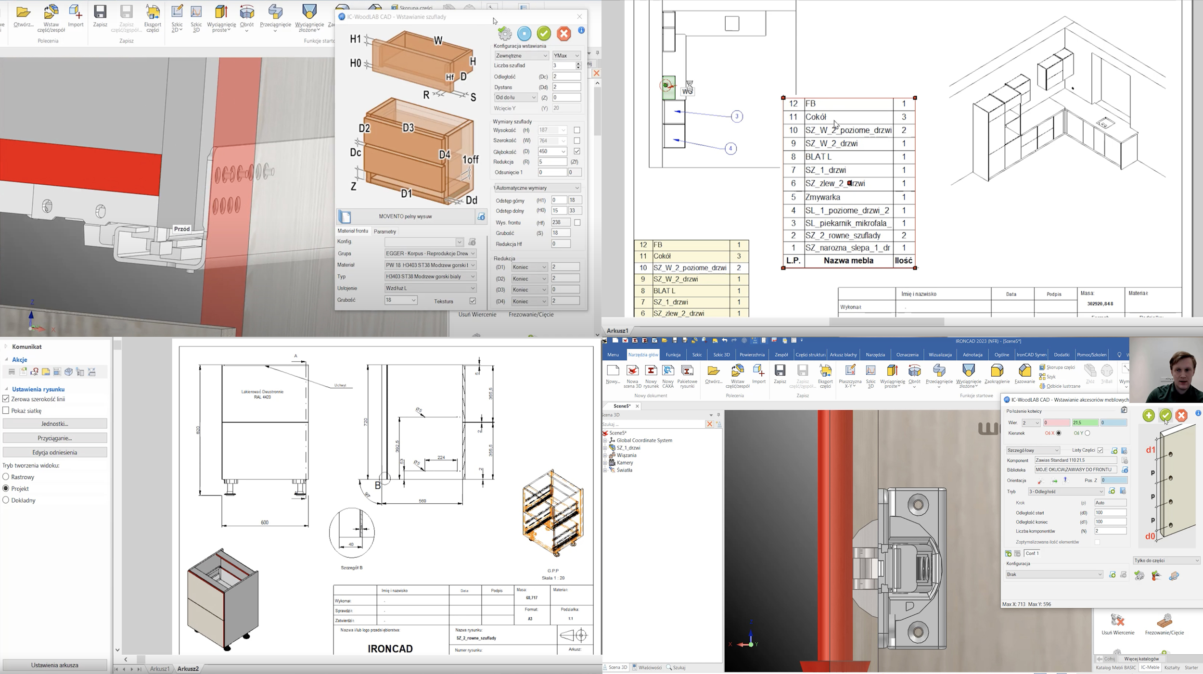Click Odbicie lustrzane mirror tool
Screen dimensions: 1203x674
pyautogui.click(x=1060, y=386)
